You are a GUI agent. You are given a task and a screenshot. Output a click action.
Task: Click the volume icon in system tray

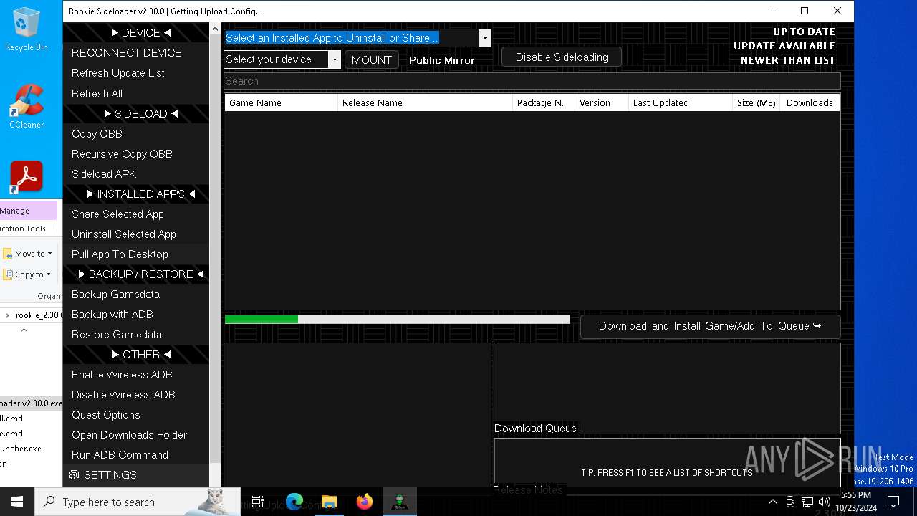pos(825,502)
